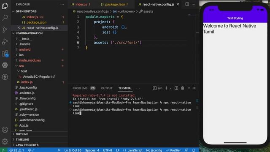Click the notifications bell in status bar
This screenshot has width=270, height=152.
(194, 150)
